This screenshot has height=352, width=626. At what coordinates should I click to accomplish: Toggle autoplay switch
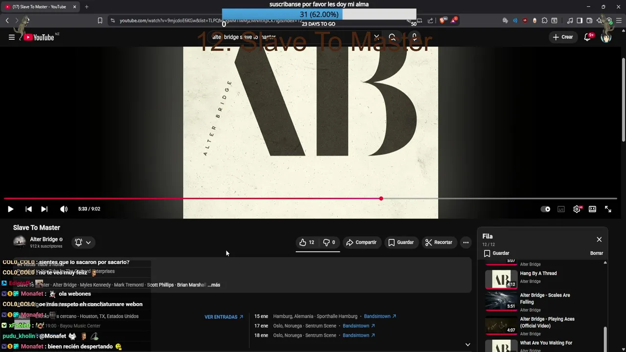[x=545, y=209]
